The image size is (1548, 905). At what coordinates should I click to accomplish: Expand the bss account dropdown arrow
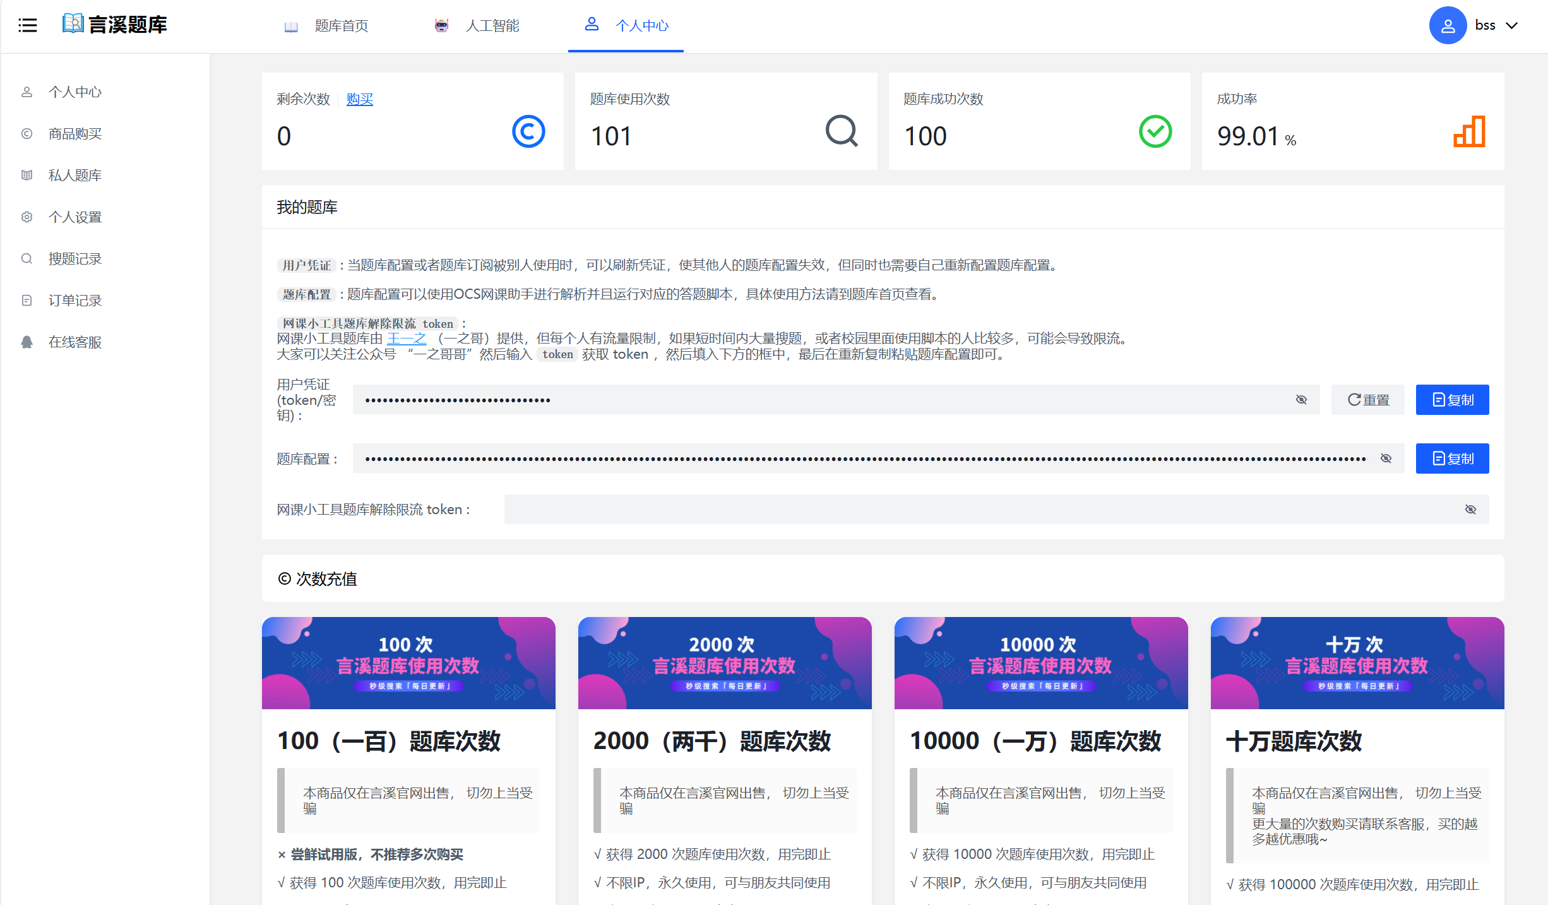pos(1512,25)
